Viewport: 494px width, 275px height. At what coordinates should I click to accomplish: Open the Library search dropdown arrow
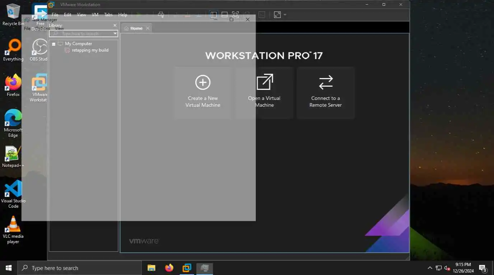(x=115, y=33)
